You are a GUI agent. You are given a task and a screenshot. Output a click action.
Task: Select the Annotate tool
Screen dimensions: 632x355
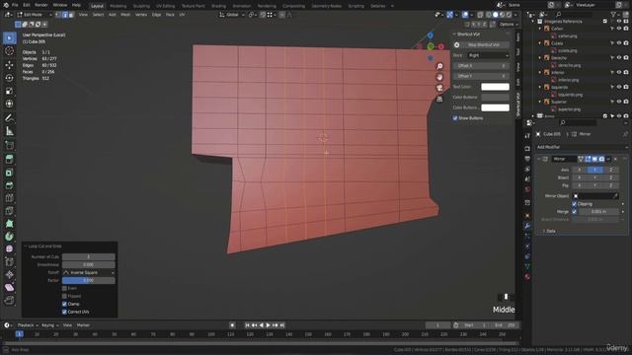[9, 118]
